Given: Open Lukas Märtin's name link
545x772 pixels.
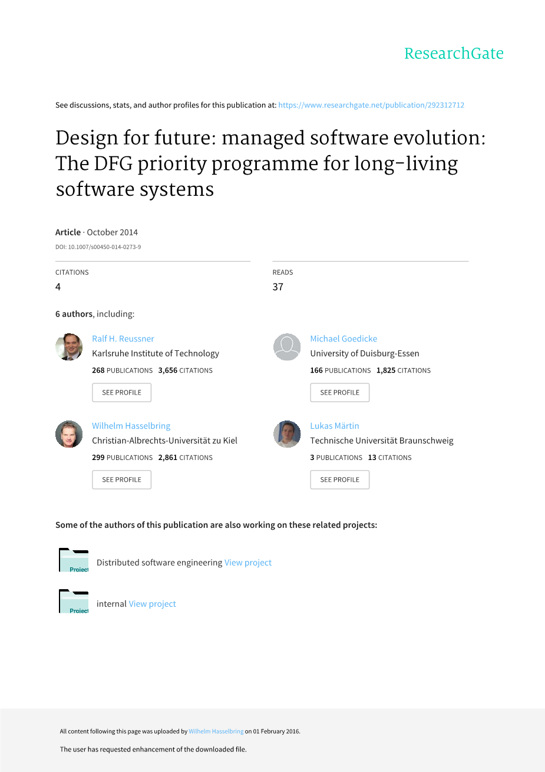Looking at the screenshot, I should pyautogui.click(x=334, y=426).
